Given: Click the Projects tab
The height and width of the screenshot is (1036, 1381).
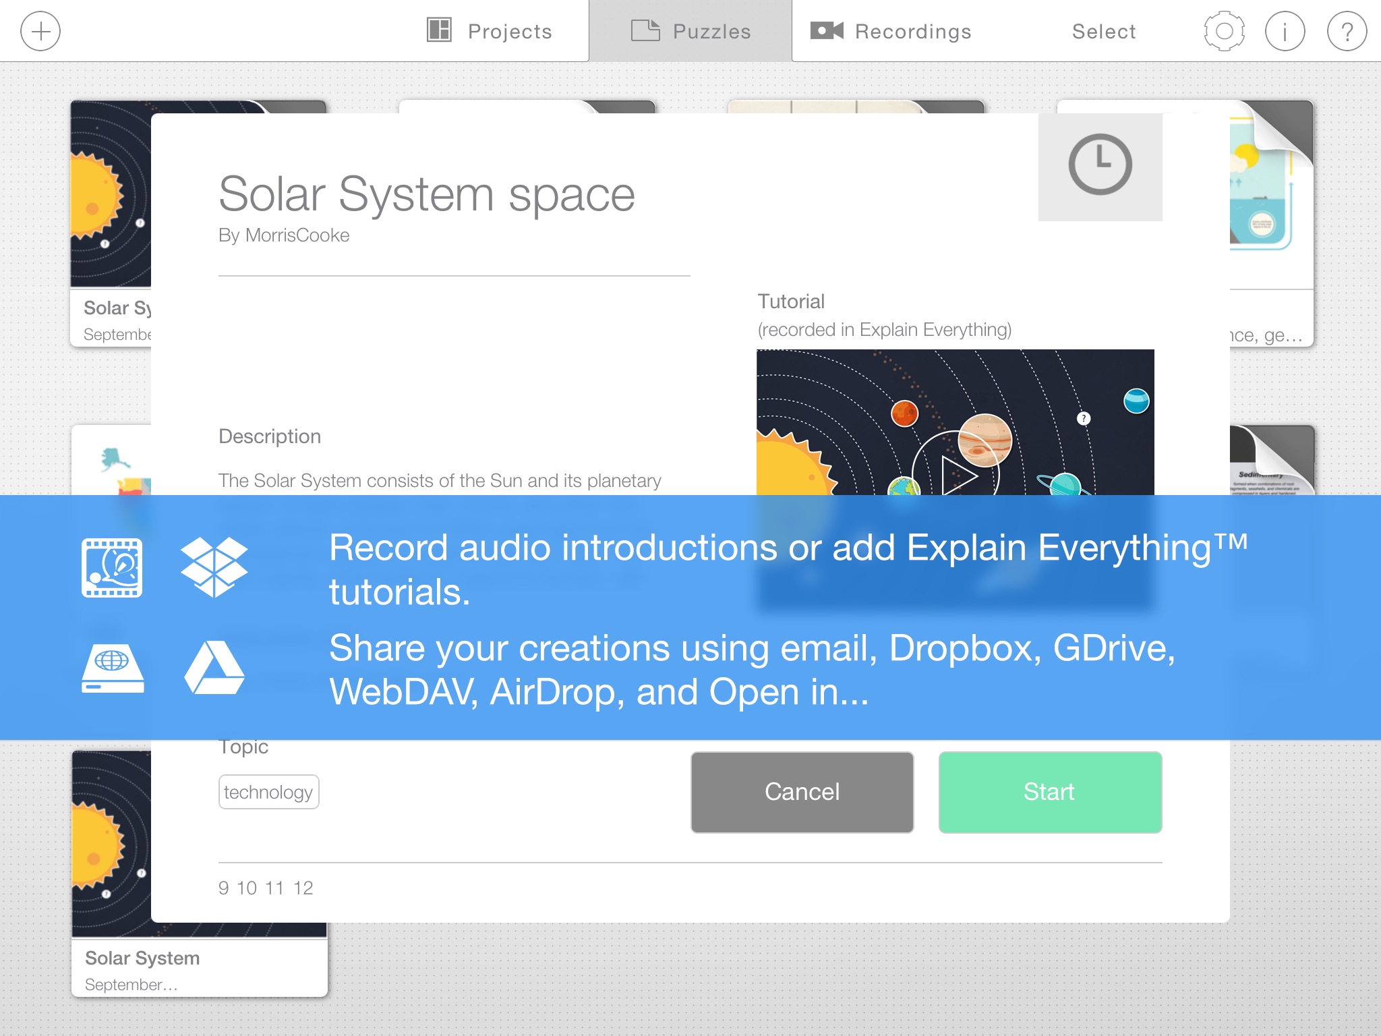Looking at the screenshot, I should (487, 30).
